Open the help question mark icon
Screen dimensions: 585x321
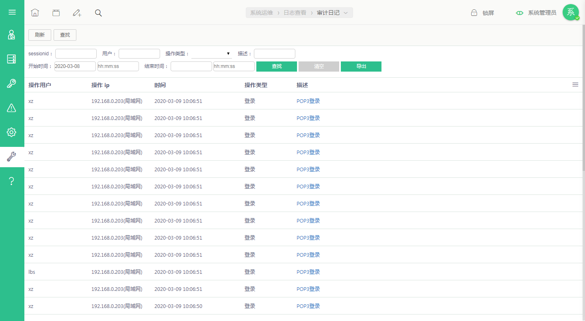pyautogui.click(x=12, y=181)
